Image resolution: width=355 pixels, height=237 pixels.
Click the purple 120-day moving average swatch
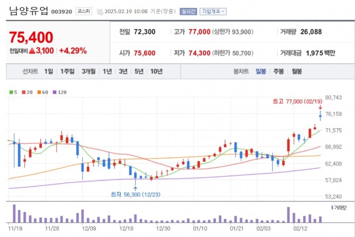click(55, 92)
